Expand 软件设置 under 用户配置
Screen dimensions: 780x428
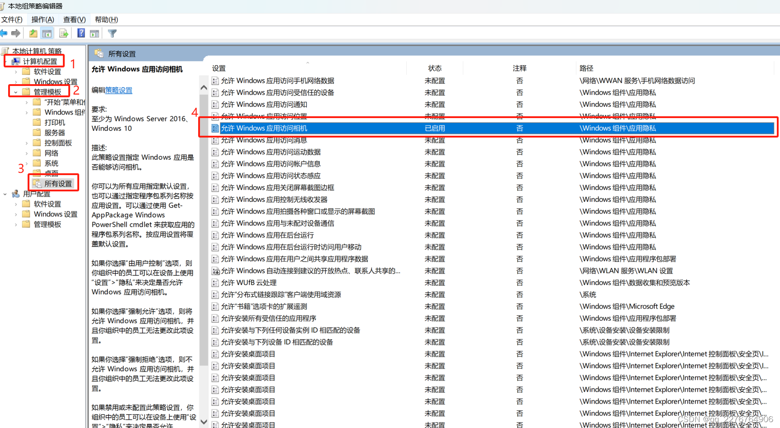[16, 204]
